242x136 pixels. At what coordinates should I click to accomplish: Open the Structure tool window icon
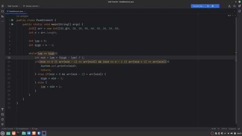[3, 16]
